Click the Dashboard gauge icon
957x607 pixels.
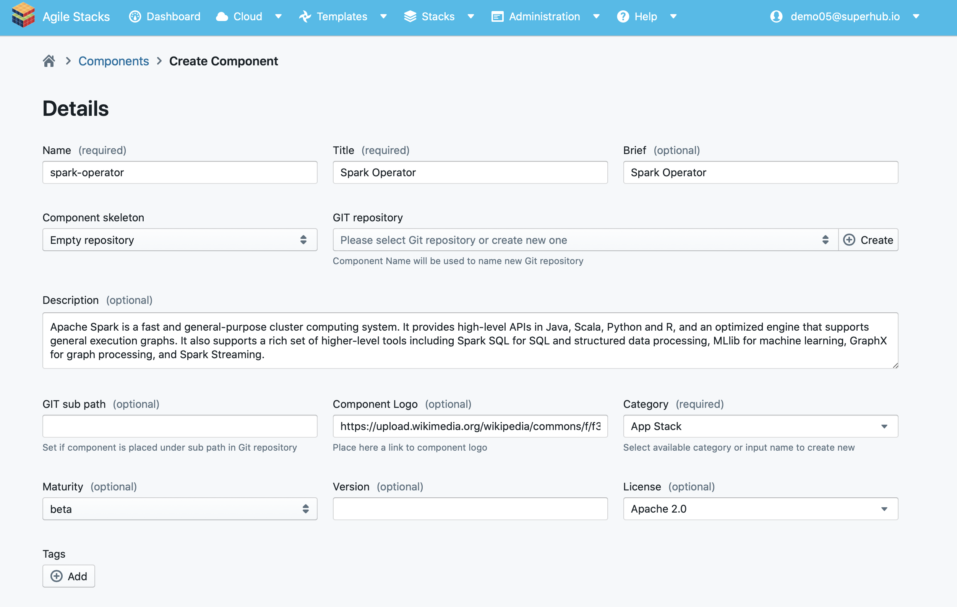click(x=135, y=16)
